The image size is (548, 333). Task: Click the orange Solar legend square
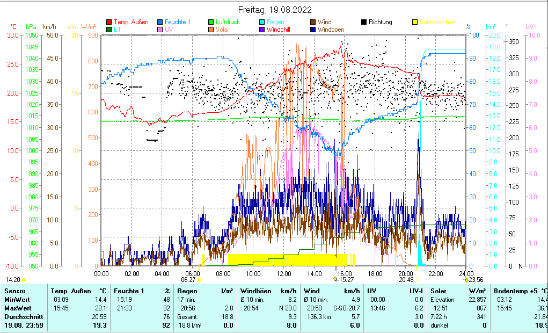(x=211, y=30)
